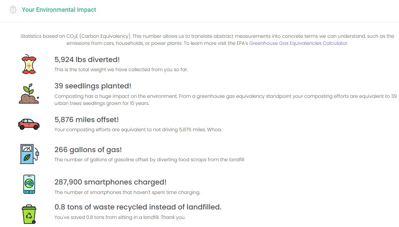Image resolution: width=399 pixels, height=227 pixels.
Task: Click the smartphones haven't spent time charging text
Action: (127, 192)
